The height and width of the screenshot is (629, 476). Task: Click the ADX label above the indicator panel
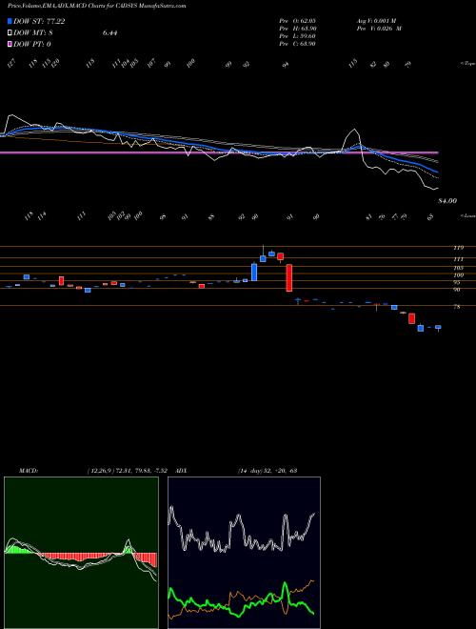(x=182, y=470)
